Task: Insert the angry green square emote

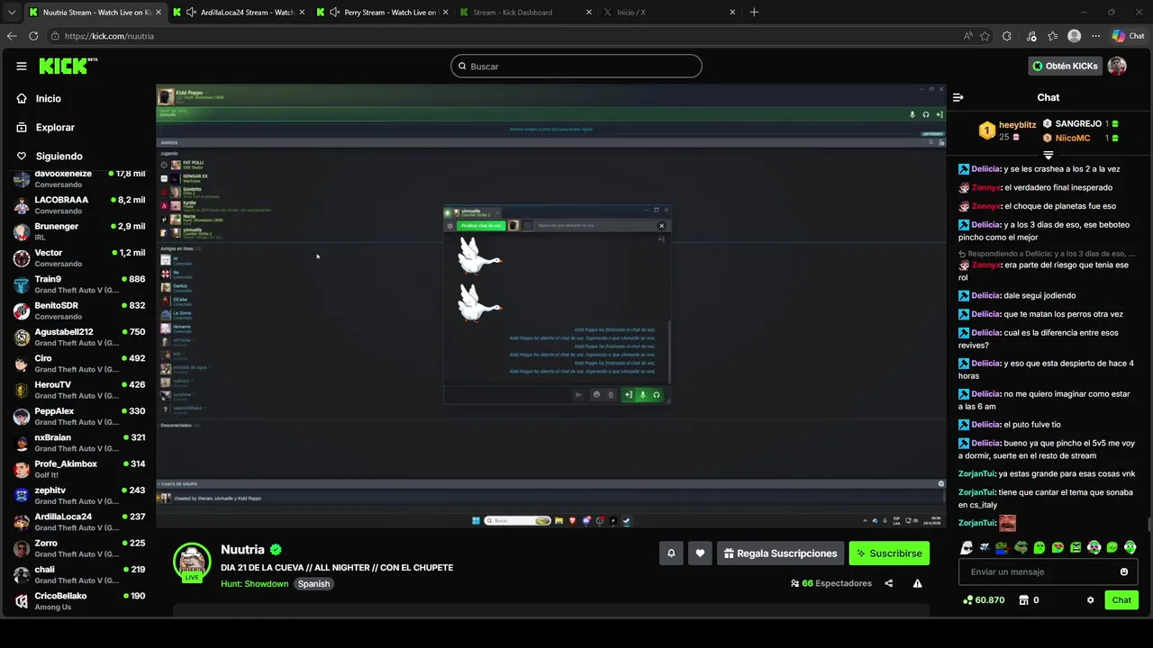Action: (x=1076, y=547)
